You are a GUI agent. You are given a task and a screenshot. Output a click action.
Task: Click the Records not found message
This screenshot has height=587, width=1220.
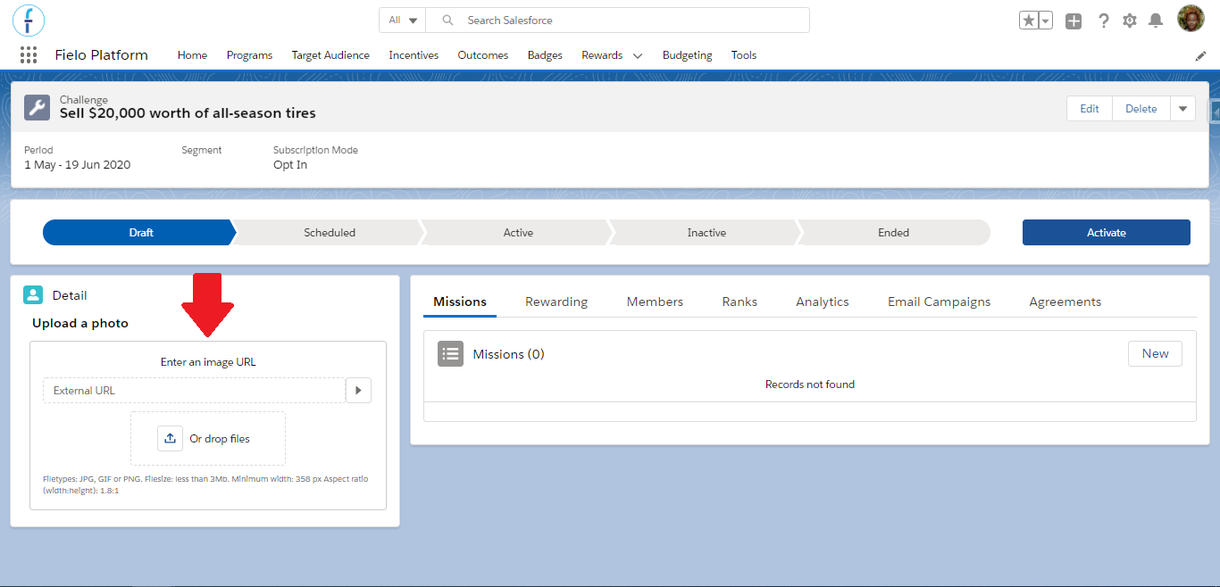[810, 384]
